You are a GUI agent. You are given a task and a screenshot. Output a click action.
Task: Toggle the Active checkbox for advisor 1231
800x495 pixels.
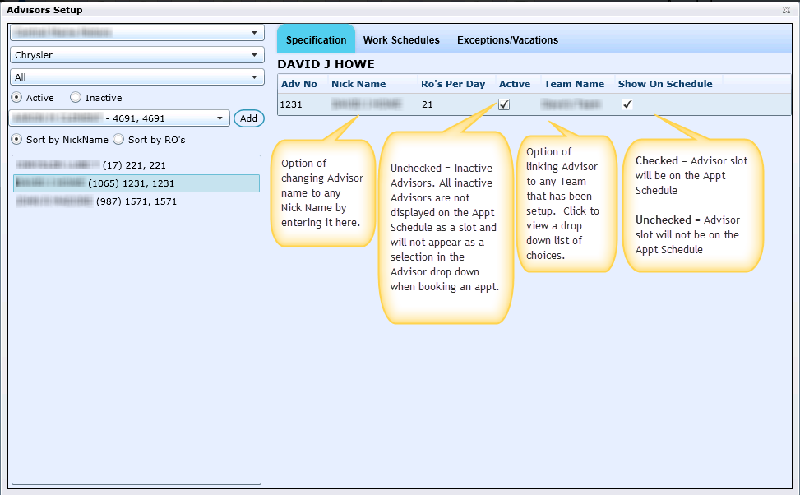pos(504,105)
